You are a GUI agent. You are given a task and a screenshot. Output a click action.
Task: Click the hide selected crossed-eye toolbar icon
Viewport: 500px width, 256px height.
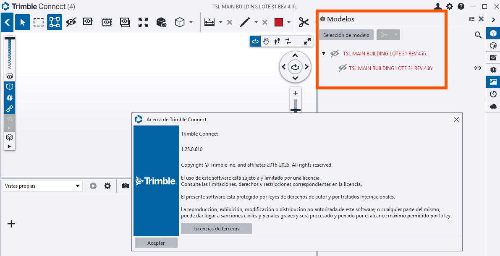click(71, 22)
